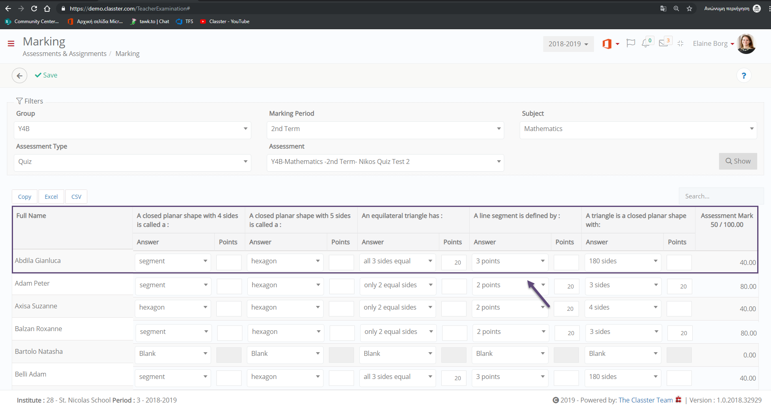This screenshot has height=409, width=771.
Task: Expand the Assessment Type Quiz dropdown
Action: coord(132,162)
